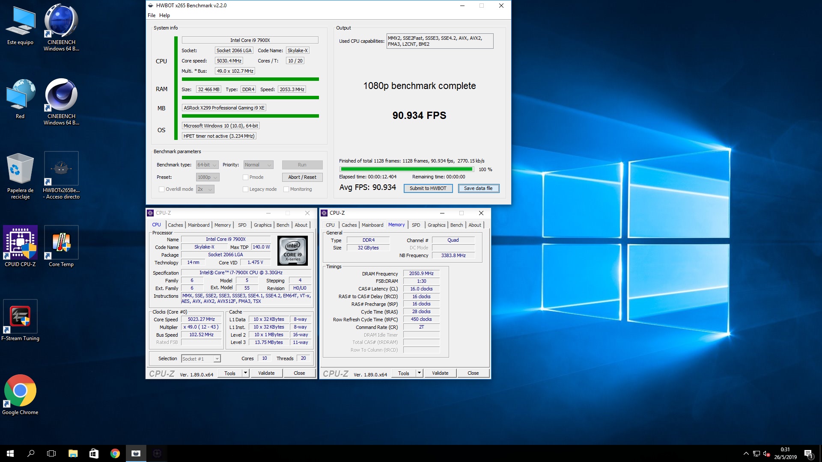The width and height of the screenshot is (822, 462).
Task: Switch to Graphics tab in right CPU-Z
Action: point(436,225)
